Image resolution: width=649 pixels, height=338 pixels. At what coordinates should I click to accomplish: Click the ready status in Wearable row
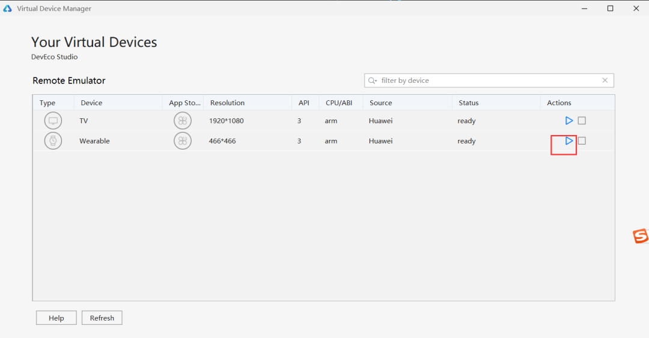pyautogui.click(x=466, y=140)
